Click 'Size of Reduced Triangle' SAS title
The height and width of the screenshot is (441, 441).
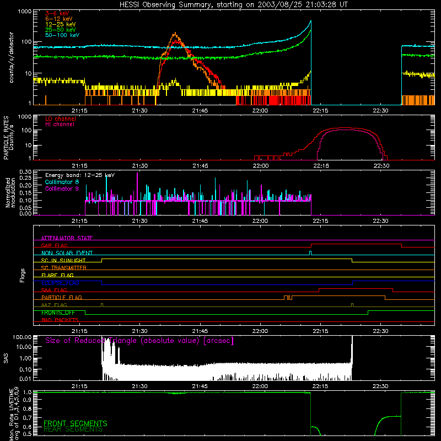click(139, 341)
